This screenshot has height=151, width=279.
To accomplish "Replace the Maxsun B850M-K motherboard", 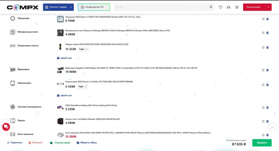I will pyautogui.click(x=263, y=33).
